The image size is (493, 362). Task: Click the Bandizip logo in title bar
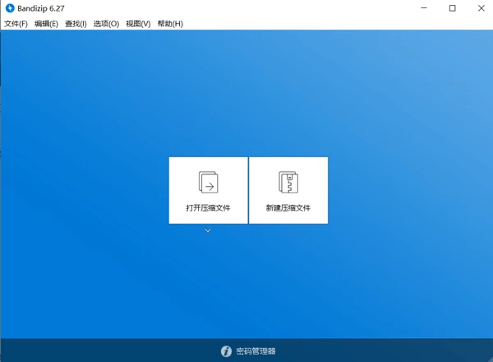click(x=10, y=8)
